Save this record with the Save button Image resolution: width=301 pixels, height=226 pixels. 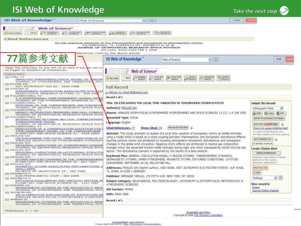click(x=281, y=113)
